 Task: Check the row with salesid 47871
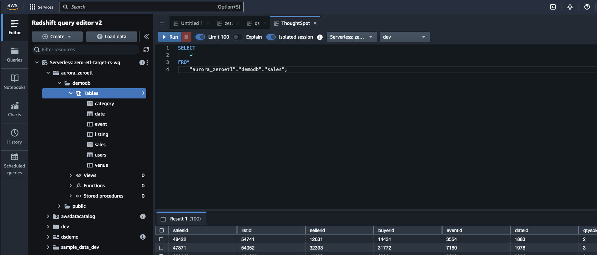(x=162, y=248)
